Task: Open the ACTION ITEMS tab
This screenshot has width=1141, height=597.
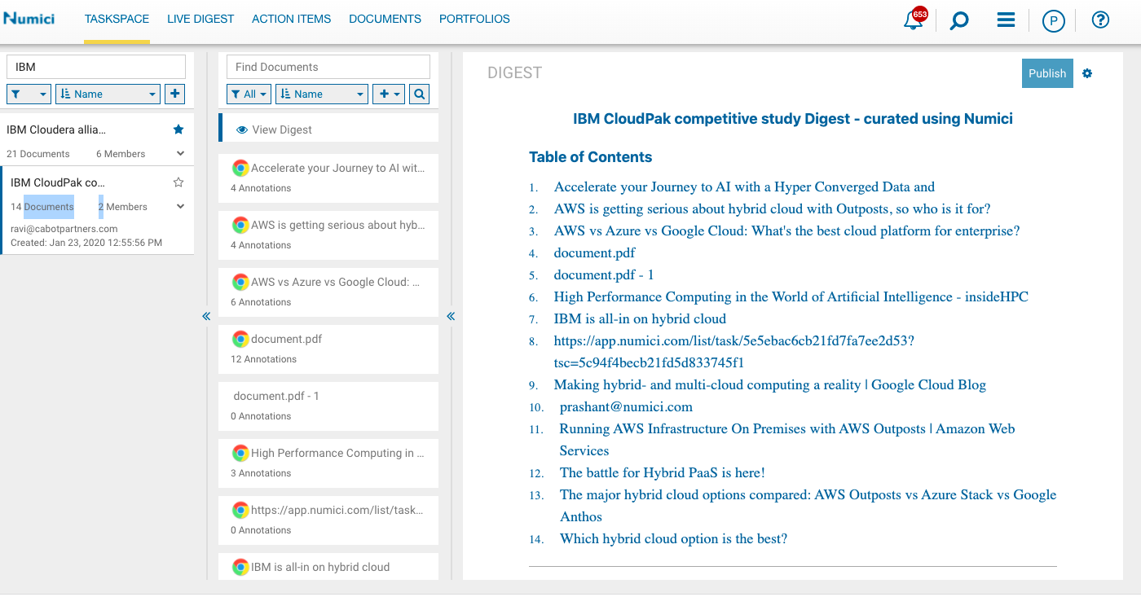Action: [x=291, y=19]
